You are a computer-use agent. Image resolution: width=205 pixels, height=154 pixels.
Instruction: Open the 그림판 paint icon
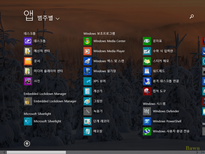point(87,101)
